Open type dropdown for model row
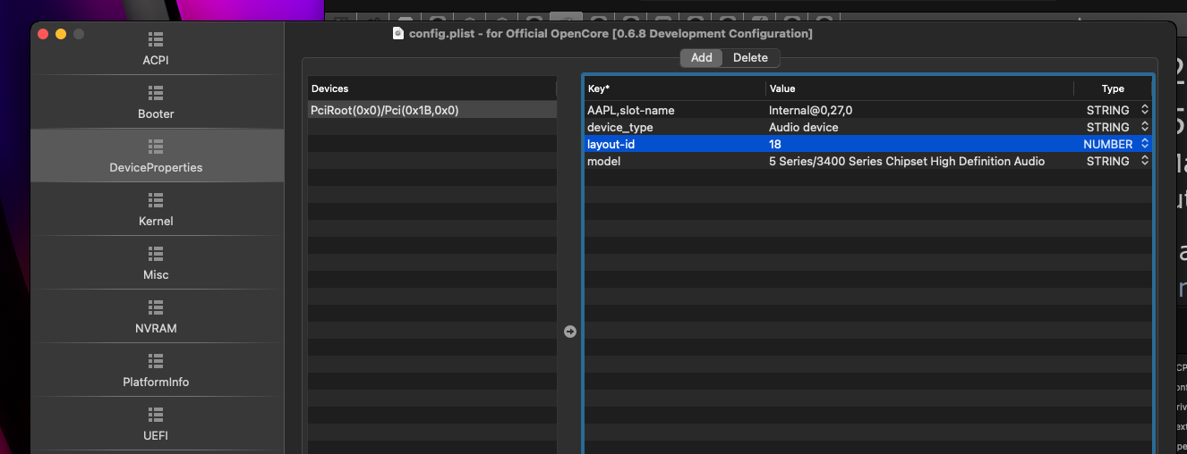1187x454 pixels. (x=1144, y=161)
